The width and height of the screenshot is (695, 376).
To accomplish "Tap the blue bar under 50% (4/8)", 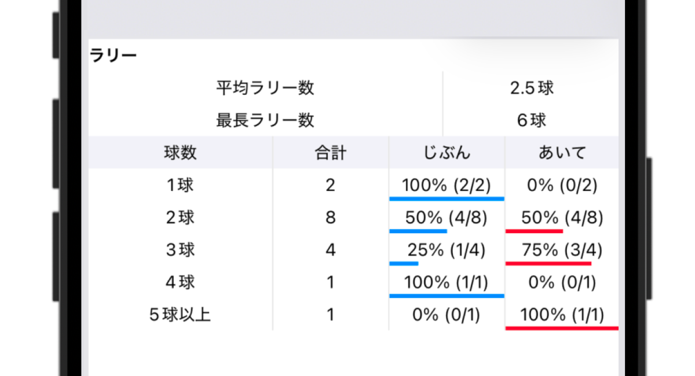I will pyautogui.click(x=418, y=231).
